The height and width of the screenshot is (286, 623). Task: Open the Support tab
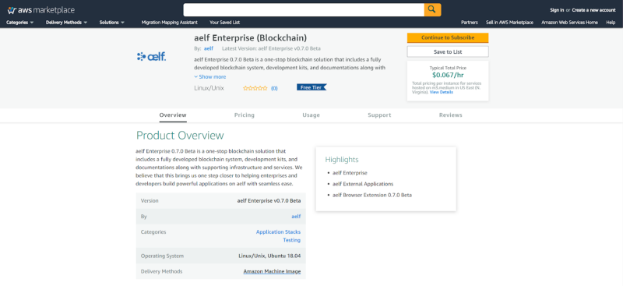[x=379, y=115]
